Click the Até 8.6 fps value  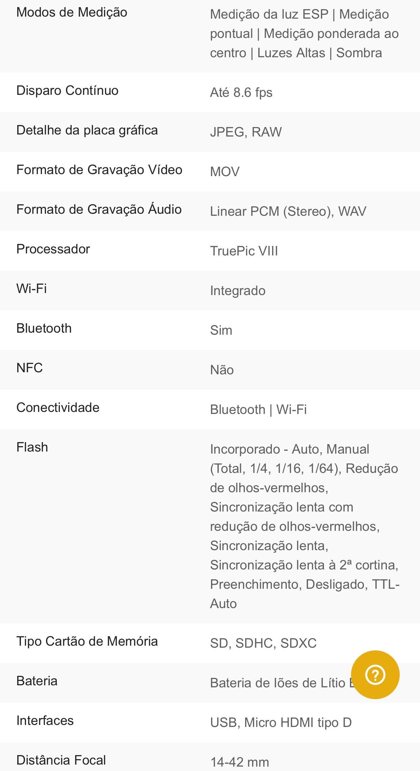241,92
